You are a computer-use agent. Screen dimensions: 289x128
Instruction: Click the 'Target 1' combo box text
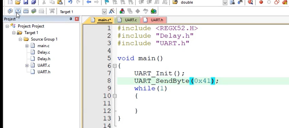[66, 12]
